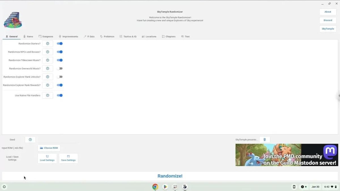Open help for Randomize Starters
The height and width of the screenshot is (191, 340).
(48, 44)
